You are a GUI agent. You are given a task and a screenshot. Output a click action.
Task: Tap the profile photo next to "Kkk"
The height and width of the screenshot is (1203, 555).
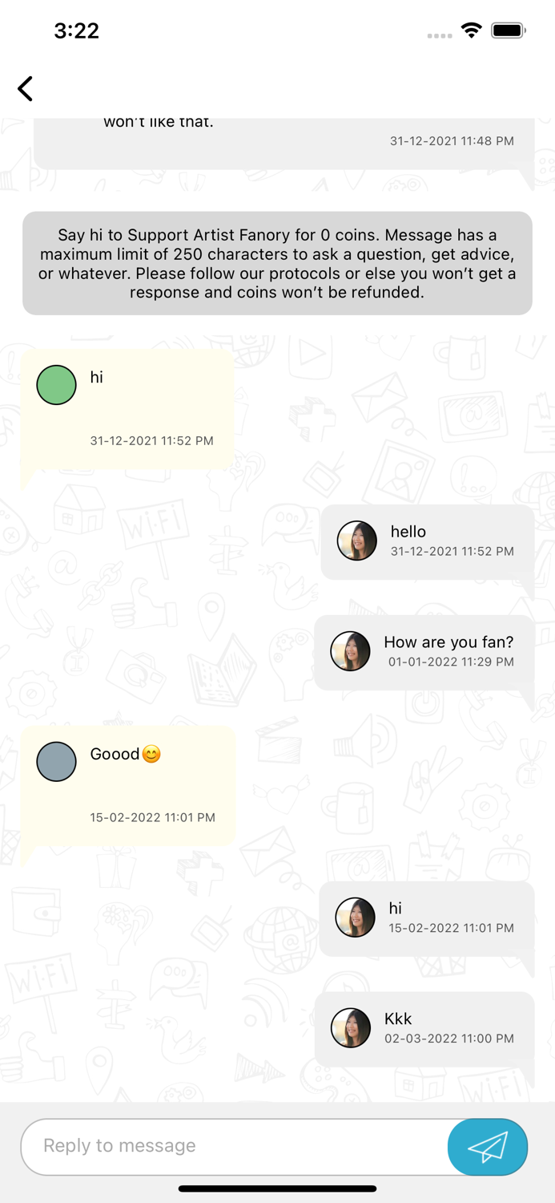click(351, 1028)
